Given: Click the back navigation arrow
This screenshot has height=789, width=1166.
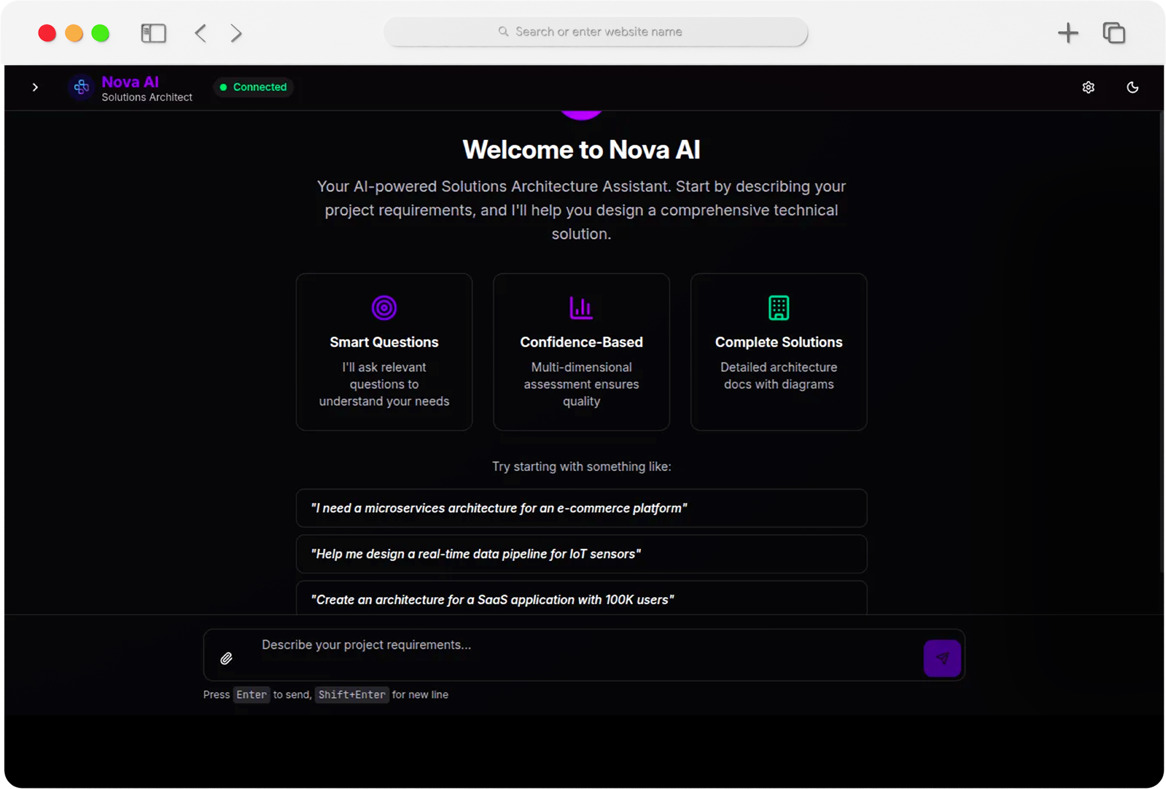Looking at the screenshot, I should (x=200, y=33).
